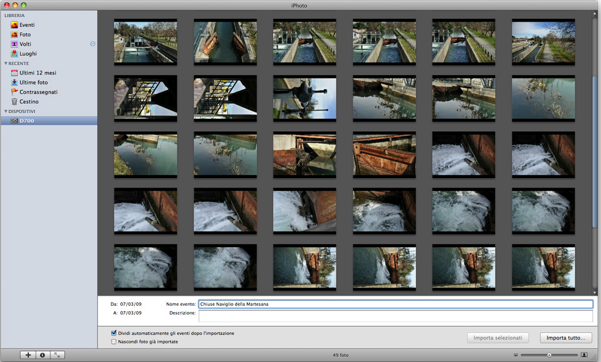
Task: Click the iPhoto window title
Action: 299,5
